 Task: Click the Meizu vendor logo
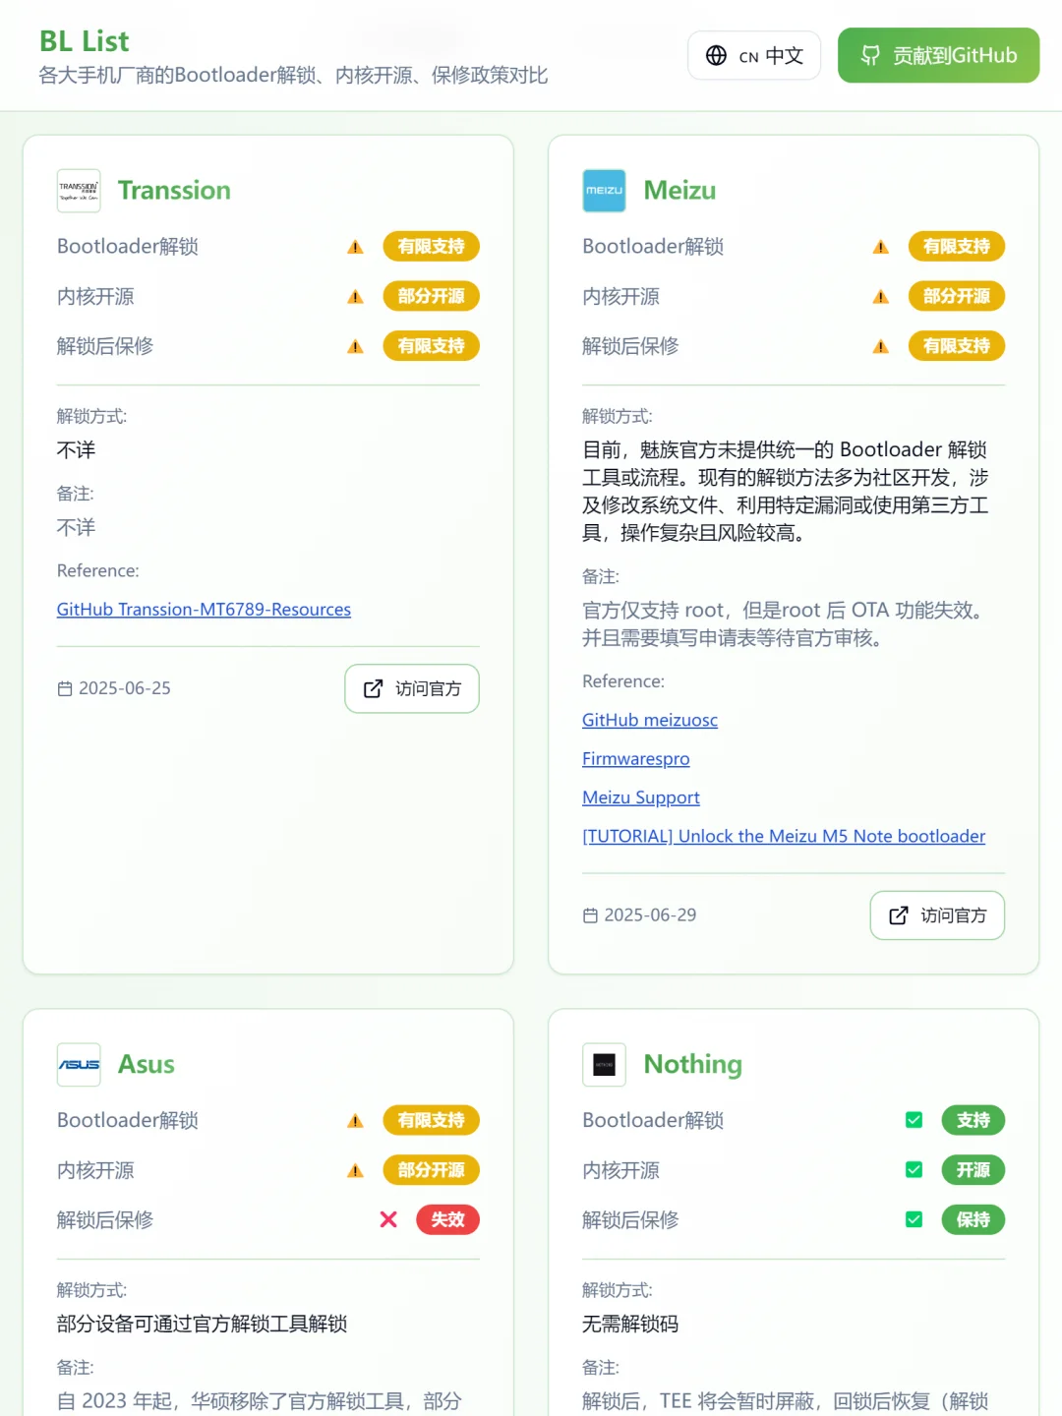[x=604, y=191]
